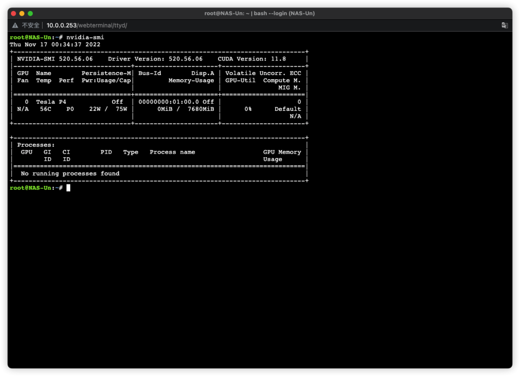Maximize the window with green button
Viewport: 520px width, 376px height.
30,14
